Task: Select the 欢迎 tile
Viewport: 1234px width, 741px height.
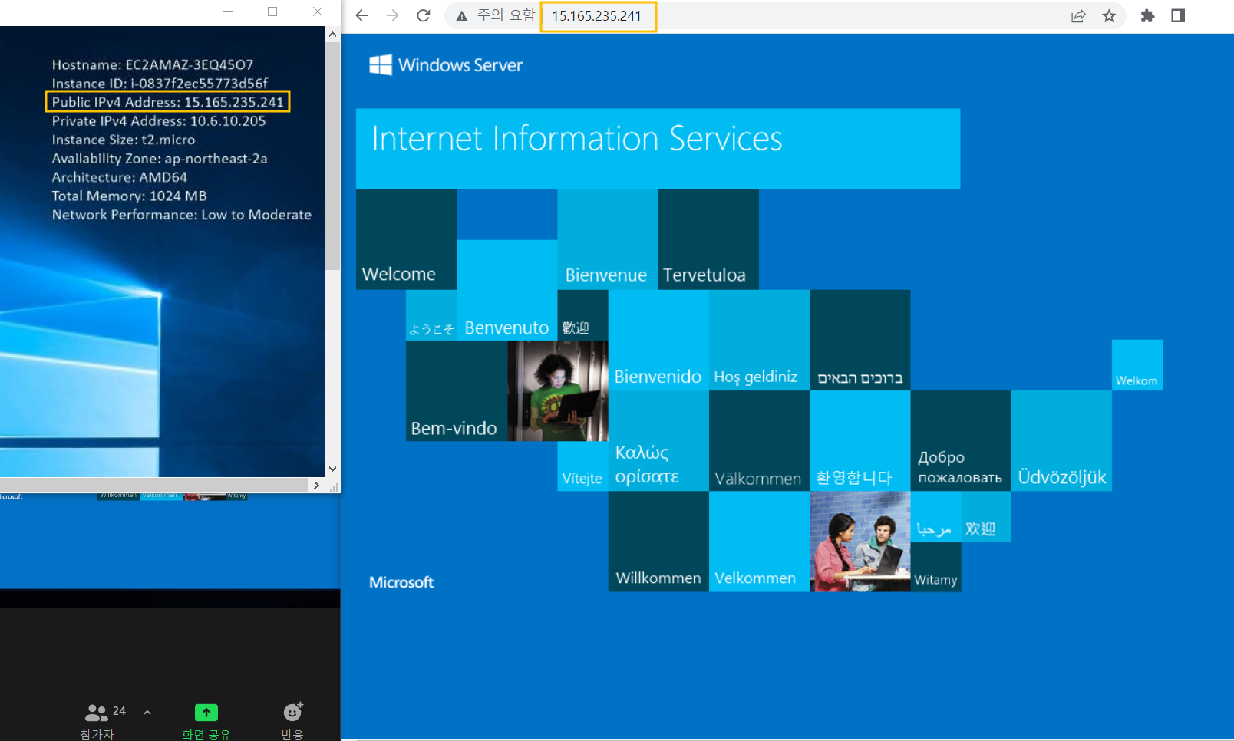Action: pos(986,517)
